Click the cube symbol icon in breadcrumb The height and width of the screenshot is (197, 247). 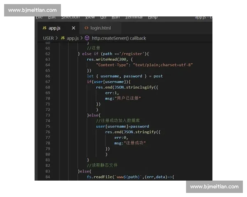coord(87,38)
